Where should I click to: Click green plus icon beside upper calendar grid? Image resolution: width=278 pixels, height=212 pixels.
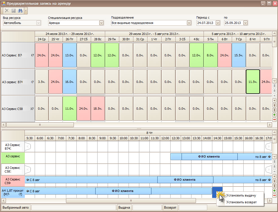(275, 115)
